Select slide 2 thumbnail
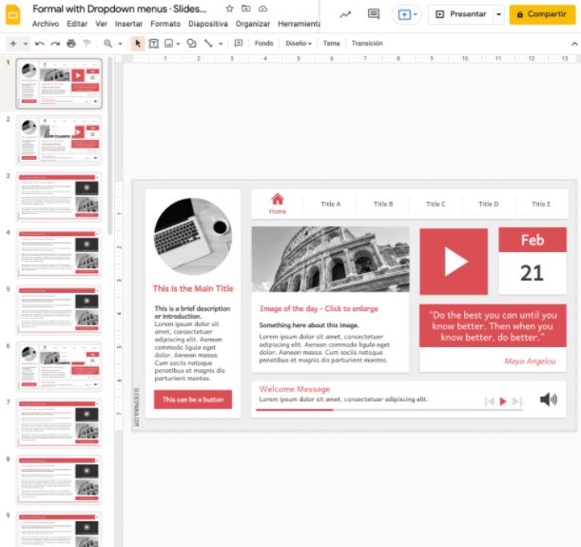The height and width of the screenshot is (547, 581). coord(59,140)
